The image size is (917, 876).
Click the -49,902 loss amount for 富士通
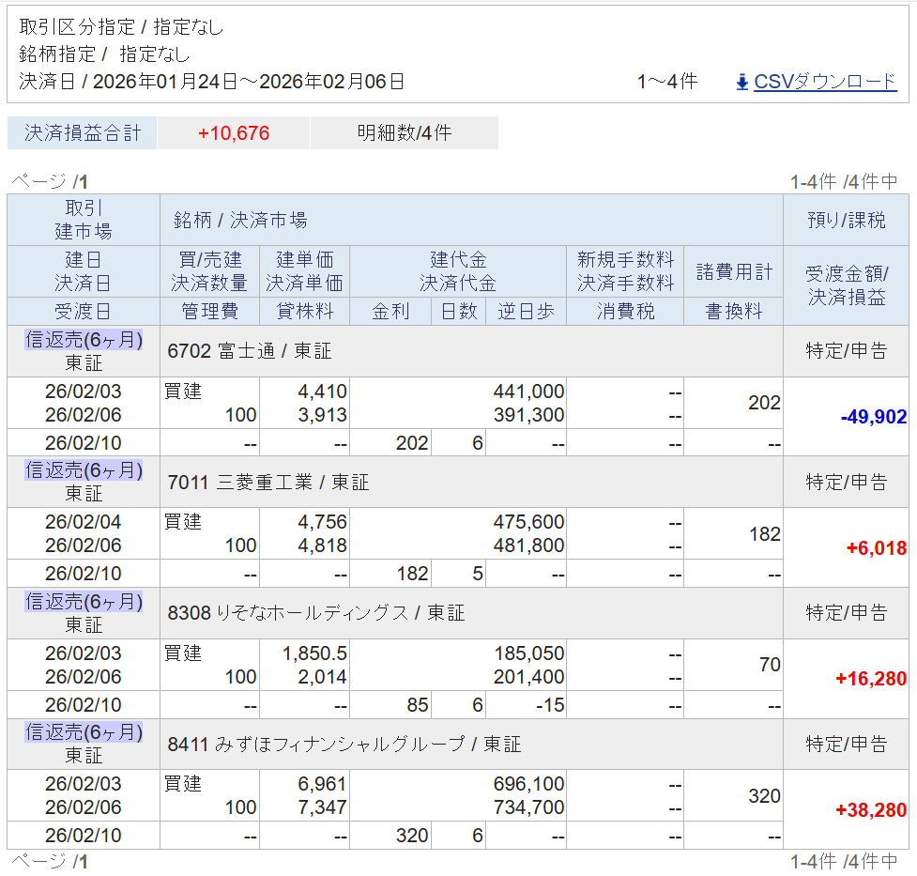(x=874, y=417)
